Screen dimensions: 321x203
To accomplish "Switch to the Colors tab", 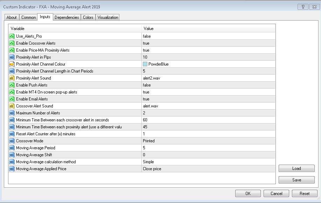I will pyautogui.click(x=88, y=17).
